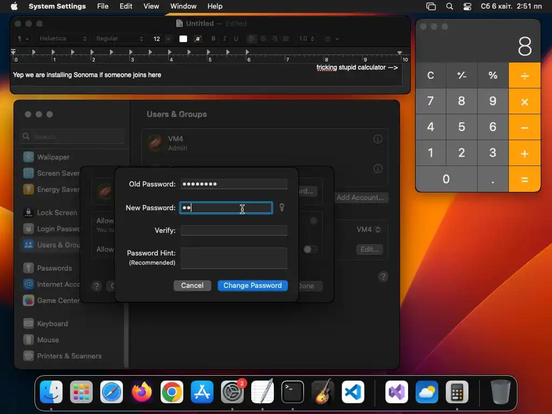Image resolution: width=552 pixels, height=414 pixels.
Task: Open the text color swatch in TextEdit
Action: (x=183, y=39)
